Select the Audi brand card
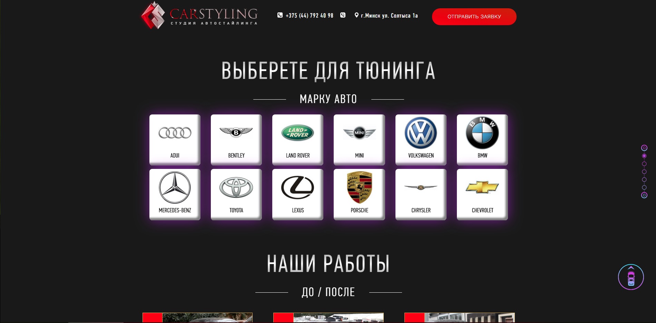656x323 pixels. (x=175, y=140)
